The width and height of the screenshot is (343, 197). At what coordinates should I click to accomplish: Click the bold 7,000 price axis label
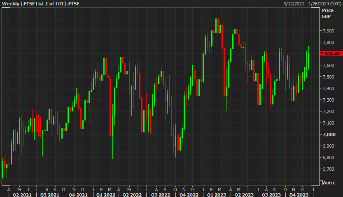pos(329,134)
